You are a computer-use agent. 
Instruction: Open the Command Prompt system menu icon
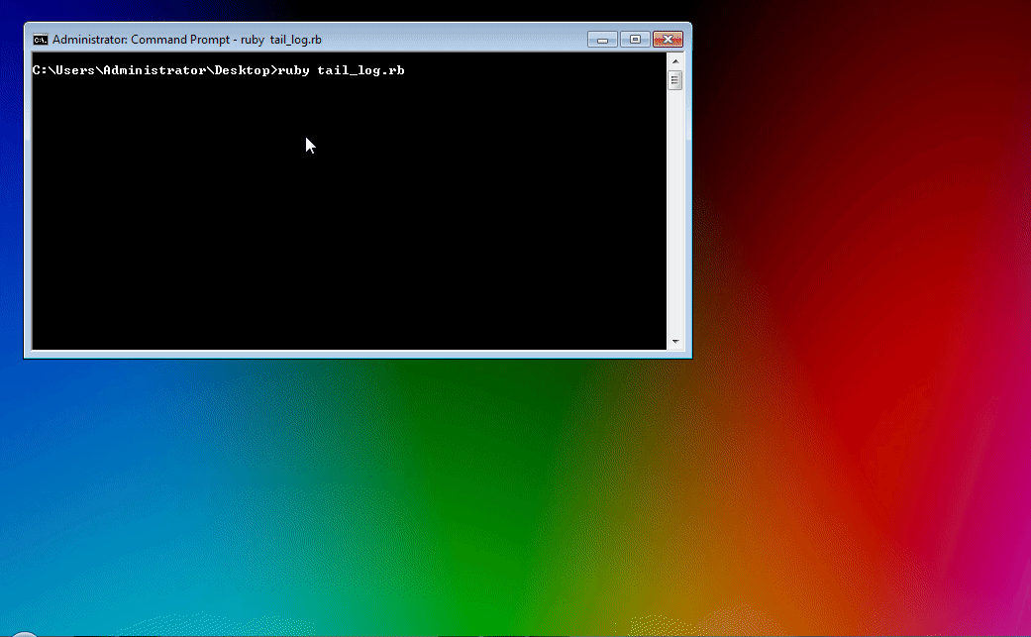coord(40,40)
